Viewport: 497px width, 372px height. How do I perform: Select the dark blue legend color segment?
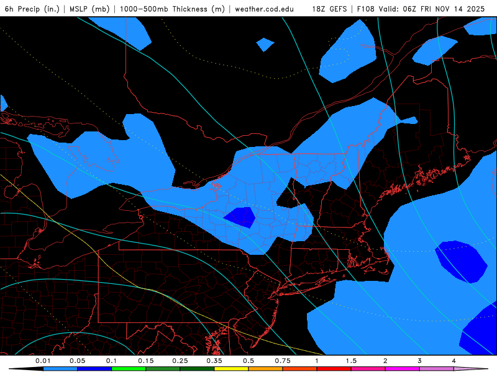point(94,369)
